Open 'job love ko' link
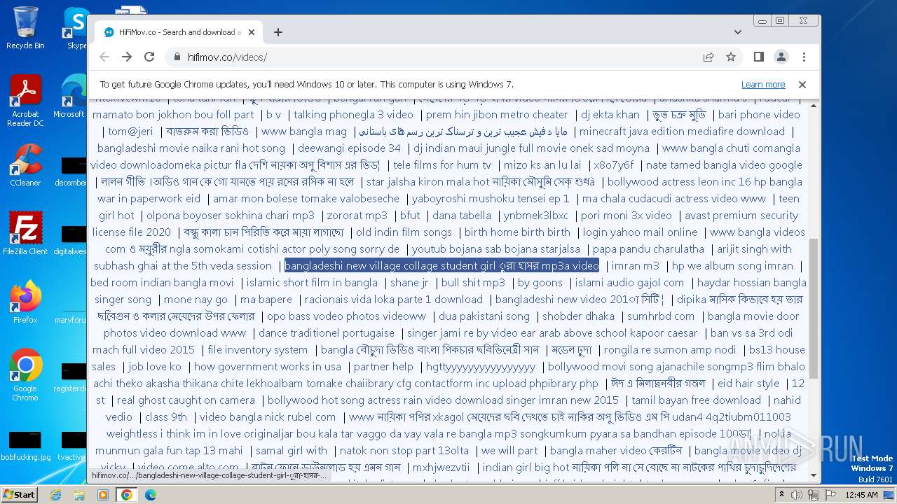Image resolution: width=897 pixels, height=504 pixels. click(x=155, y=367)
